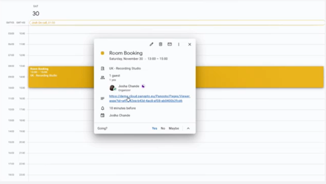Viewport: 326px width, 184px height.
Task: Click the bell reminder icon
Action: click(103, 108)
